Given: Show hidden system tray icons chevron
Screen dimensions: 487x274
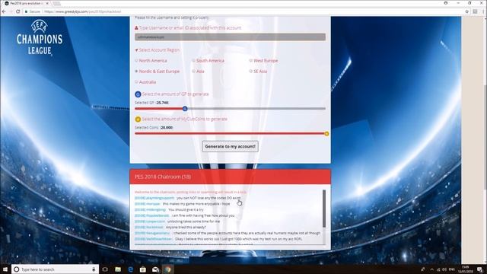Looking at the screenshot, I should coord(431,269).
